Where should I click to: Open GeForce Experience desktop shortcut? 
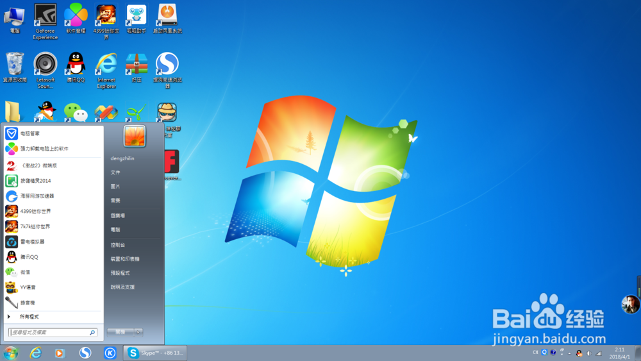(x=45, y=22)
